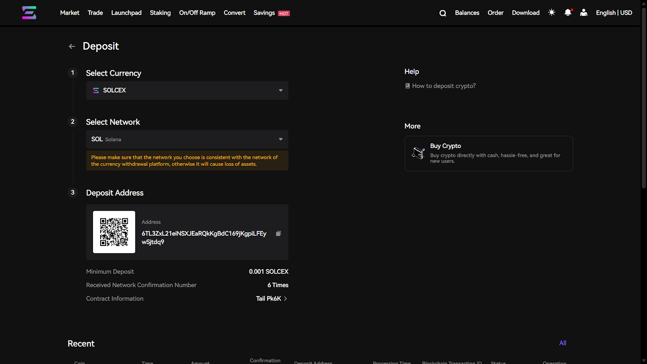
Task: Open How to deposit crypto help link
Action: pyautogui.click(x=444, y=86)
